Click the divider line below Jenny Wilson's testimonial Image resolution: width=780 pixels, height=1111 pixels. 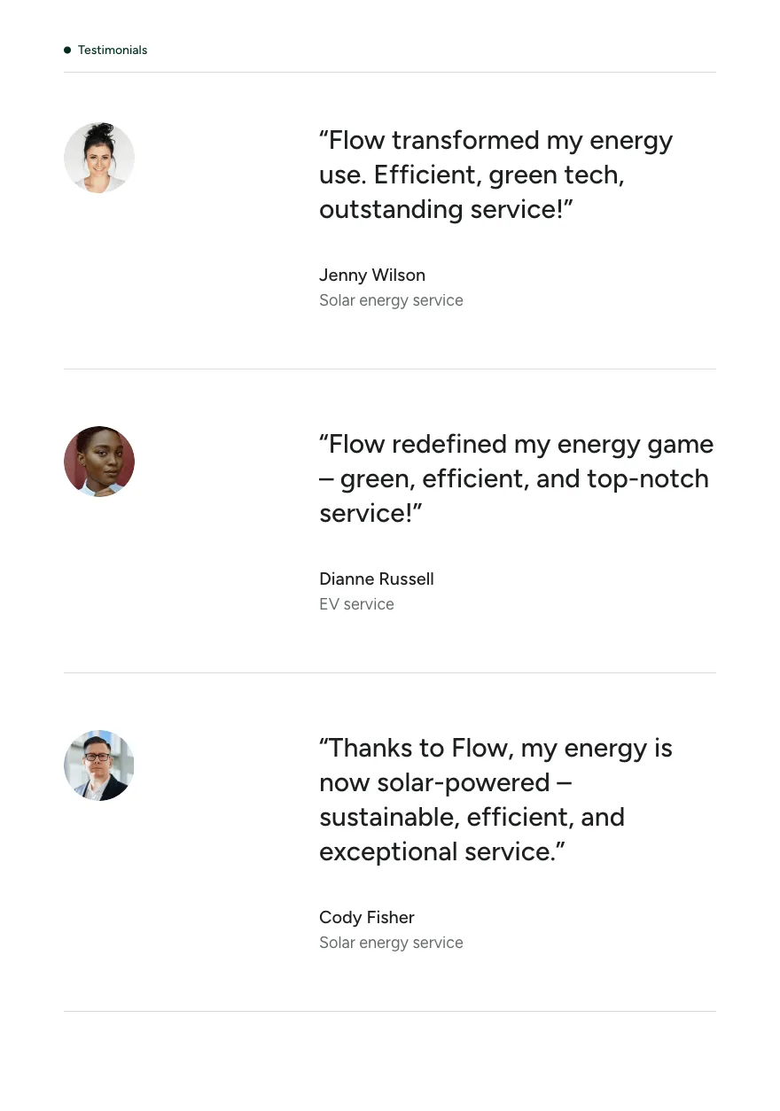click(x=390, y=369)
